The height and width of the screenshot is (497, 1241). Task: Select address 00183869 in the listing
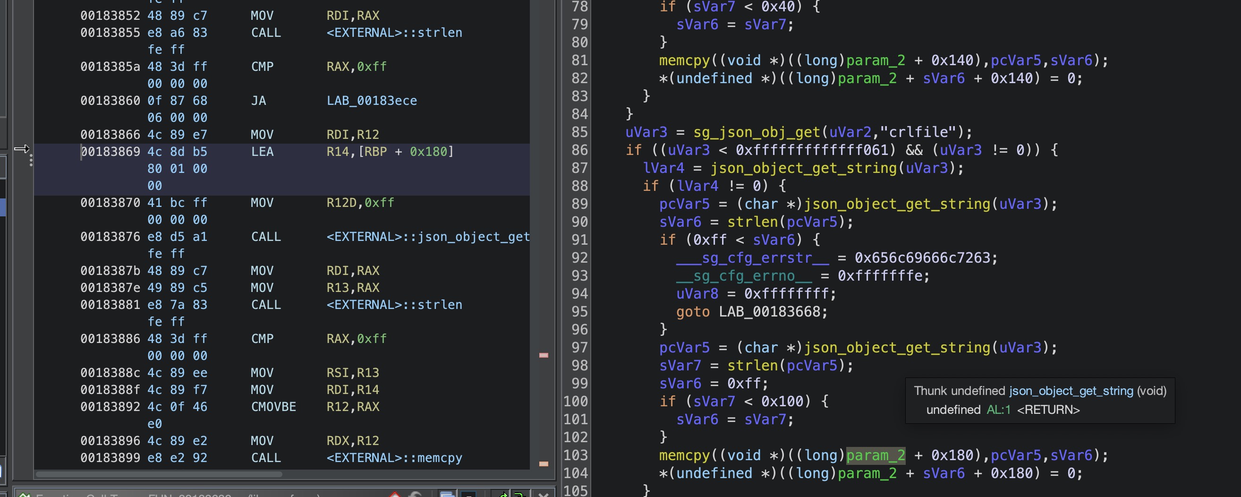pyautogui.click(x=110, y=152)
